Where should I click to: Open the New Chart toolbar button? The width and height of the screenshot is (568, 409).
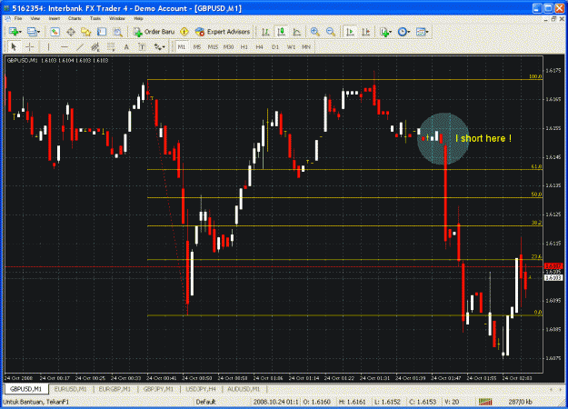14,32
